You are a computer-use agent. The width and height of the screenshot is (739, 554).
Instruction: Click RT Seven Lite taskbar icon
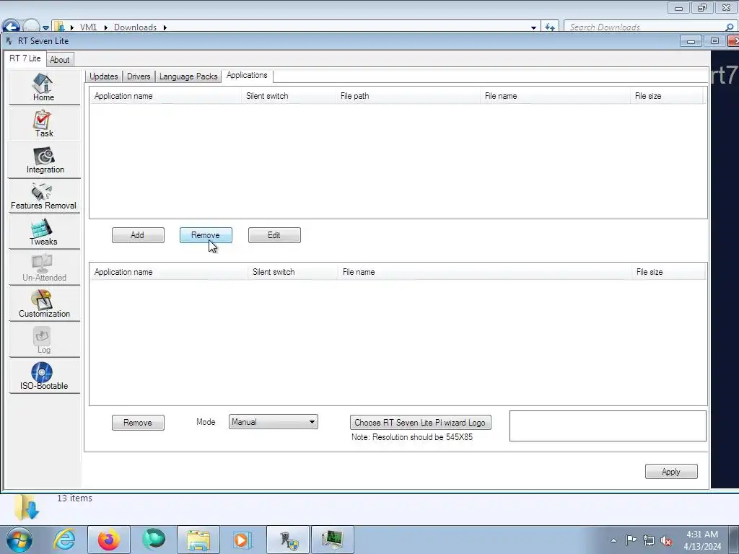tap(288, 540)
